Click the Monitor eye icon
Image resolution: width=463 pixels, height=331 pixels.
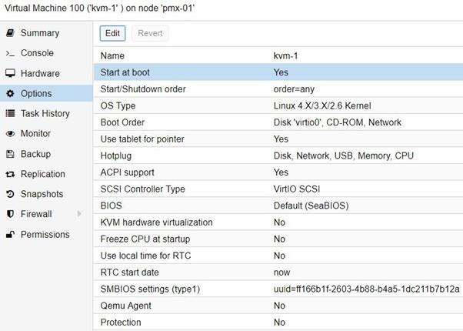[x=10, y=134]
